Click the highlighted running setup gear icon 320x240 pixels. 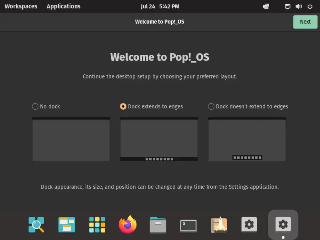click(x=283, y=224)
